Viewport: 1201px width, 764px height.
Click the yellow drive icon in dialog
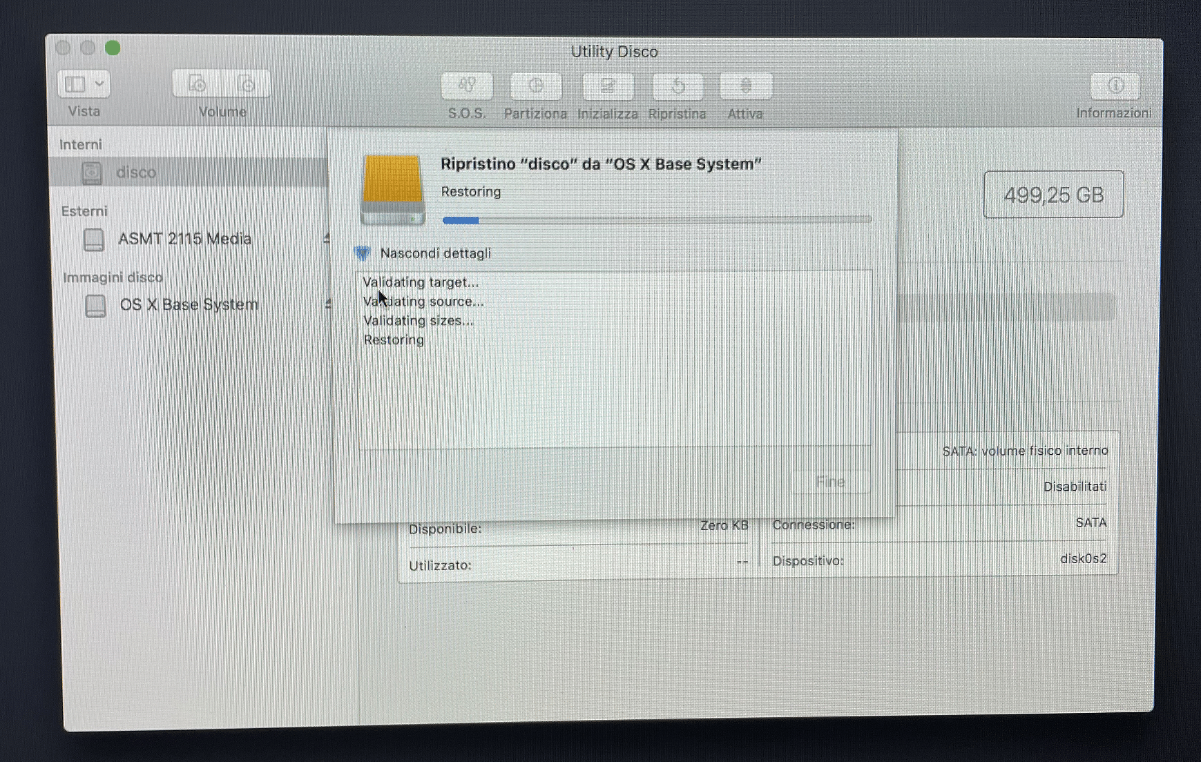point(392,189)
